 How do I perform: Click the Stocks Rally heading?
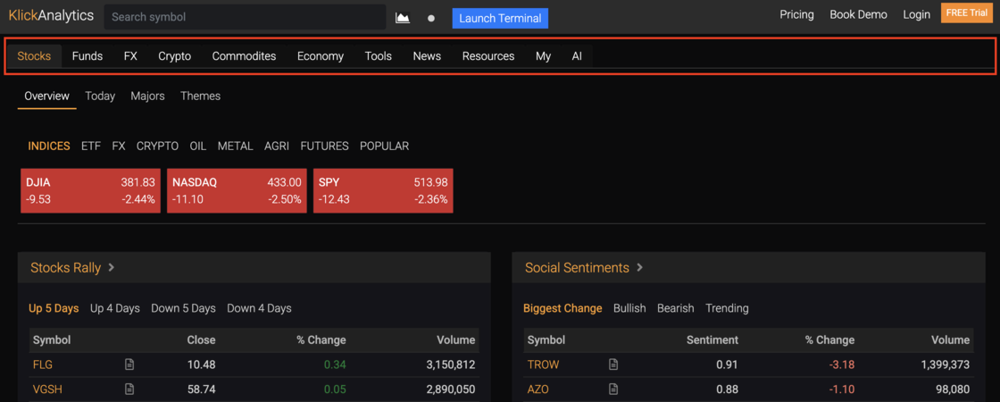pyautogui.click(x=66, y=267)
